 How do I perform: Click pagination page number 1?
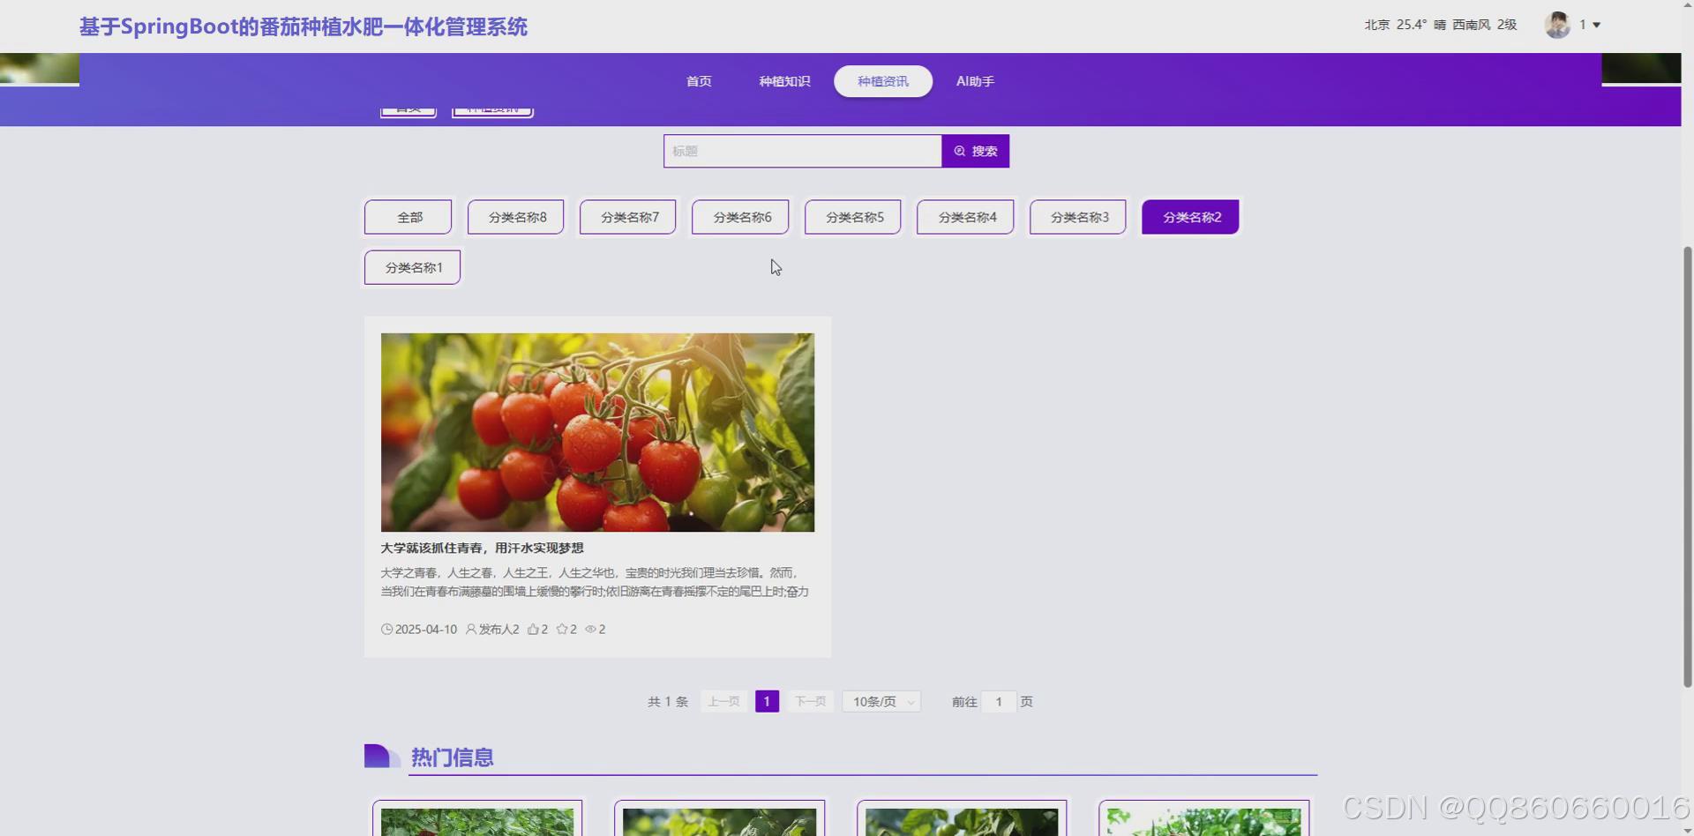tap(767, 702)
